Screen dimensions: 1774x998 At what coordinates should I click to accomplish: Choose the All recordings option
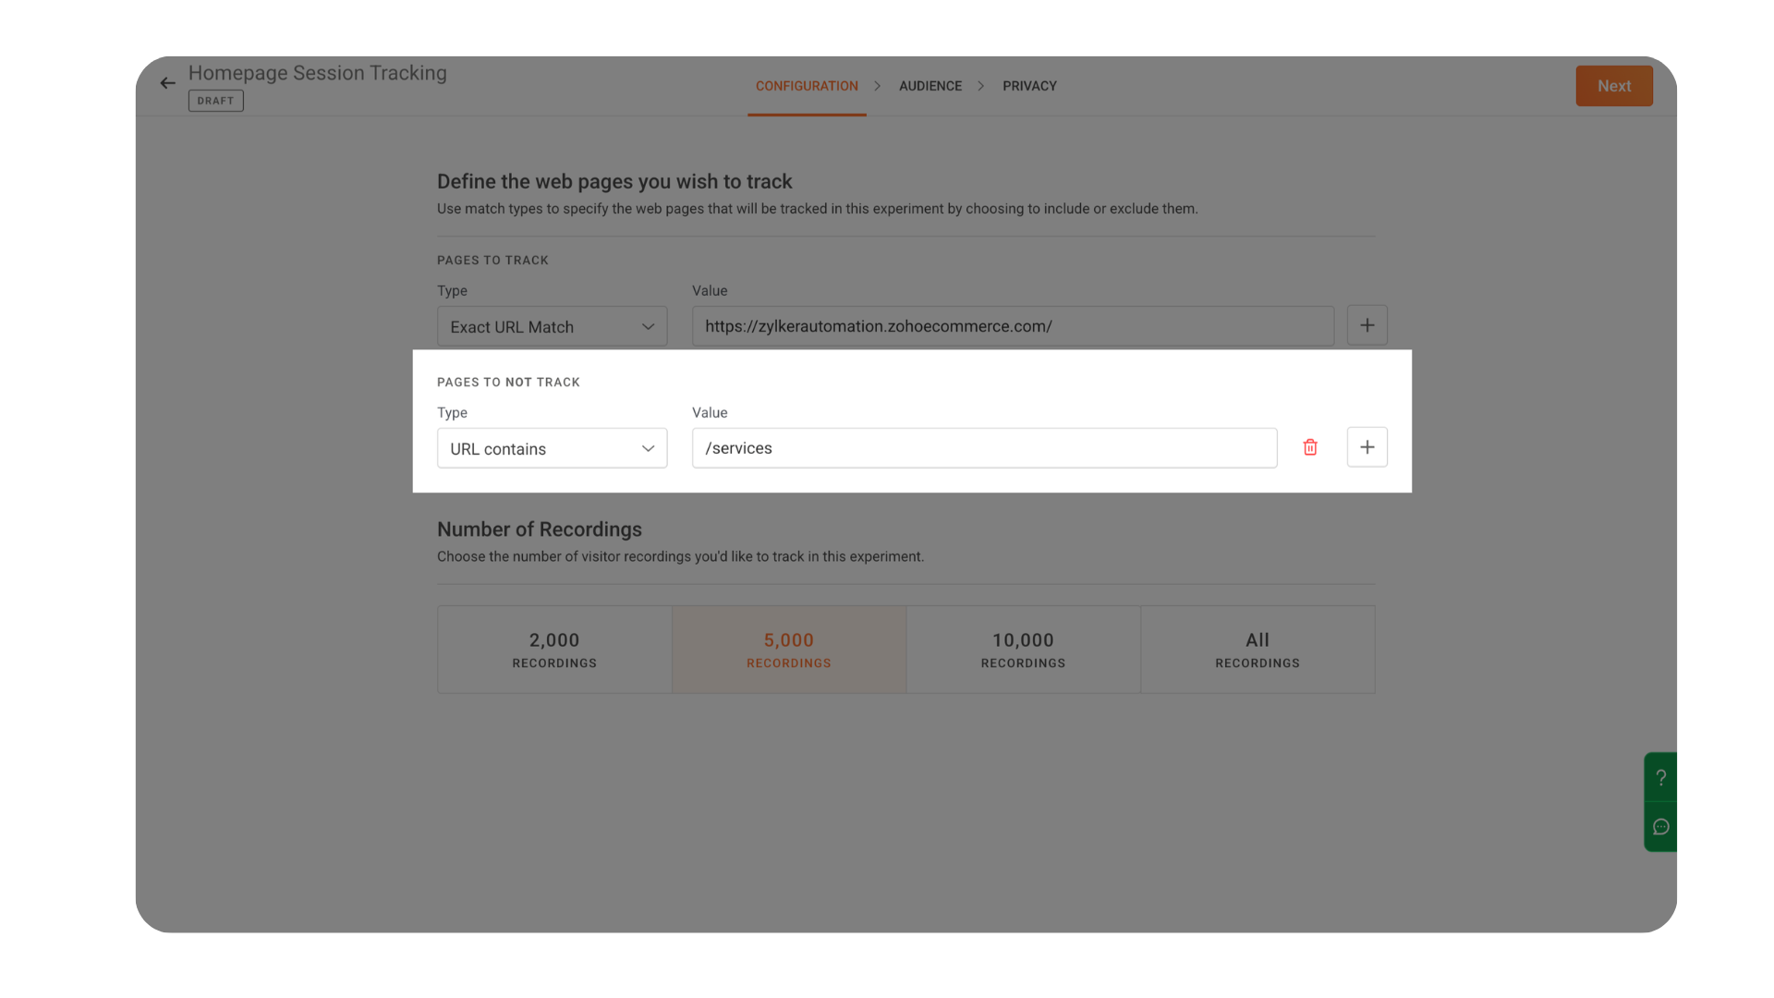coord(1258,650)
